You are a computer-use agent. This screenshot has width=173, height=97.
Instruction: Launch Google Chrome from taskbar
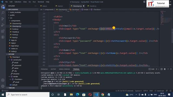click(x=102, y=95)
